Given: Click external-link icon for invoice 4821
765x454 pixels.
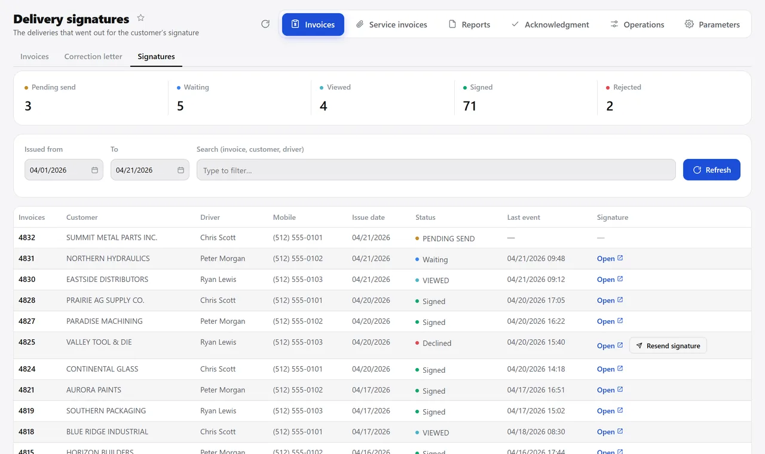Looking at the screenshot, I should click(620, 389).
